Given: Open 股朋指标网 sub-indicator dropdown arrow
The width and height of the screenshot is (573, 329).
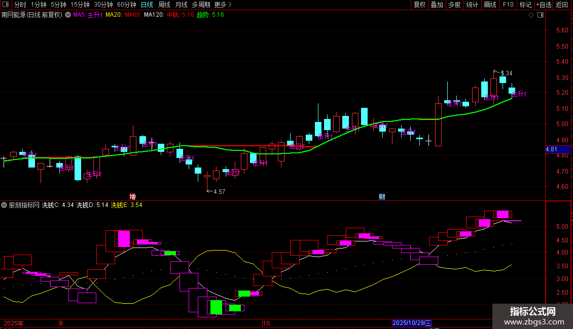Looking at the screenshot, I should tap(4, 205).
